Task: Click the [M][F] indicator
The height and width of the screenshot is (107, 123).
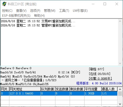Action: pos(76,72)
